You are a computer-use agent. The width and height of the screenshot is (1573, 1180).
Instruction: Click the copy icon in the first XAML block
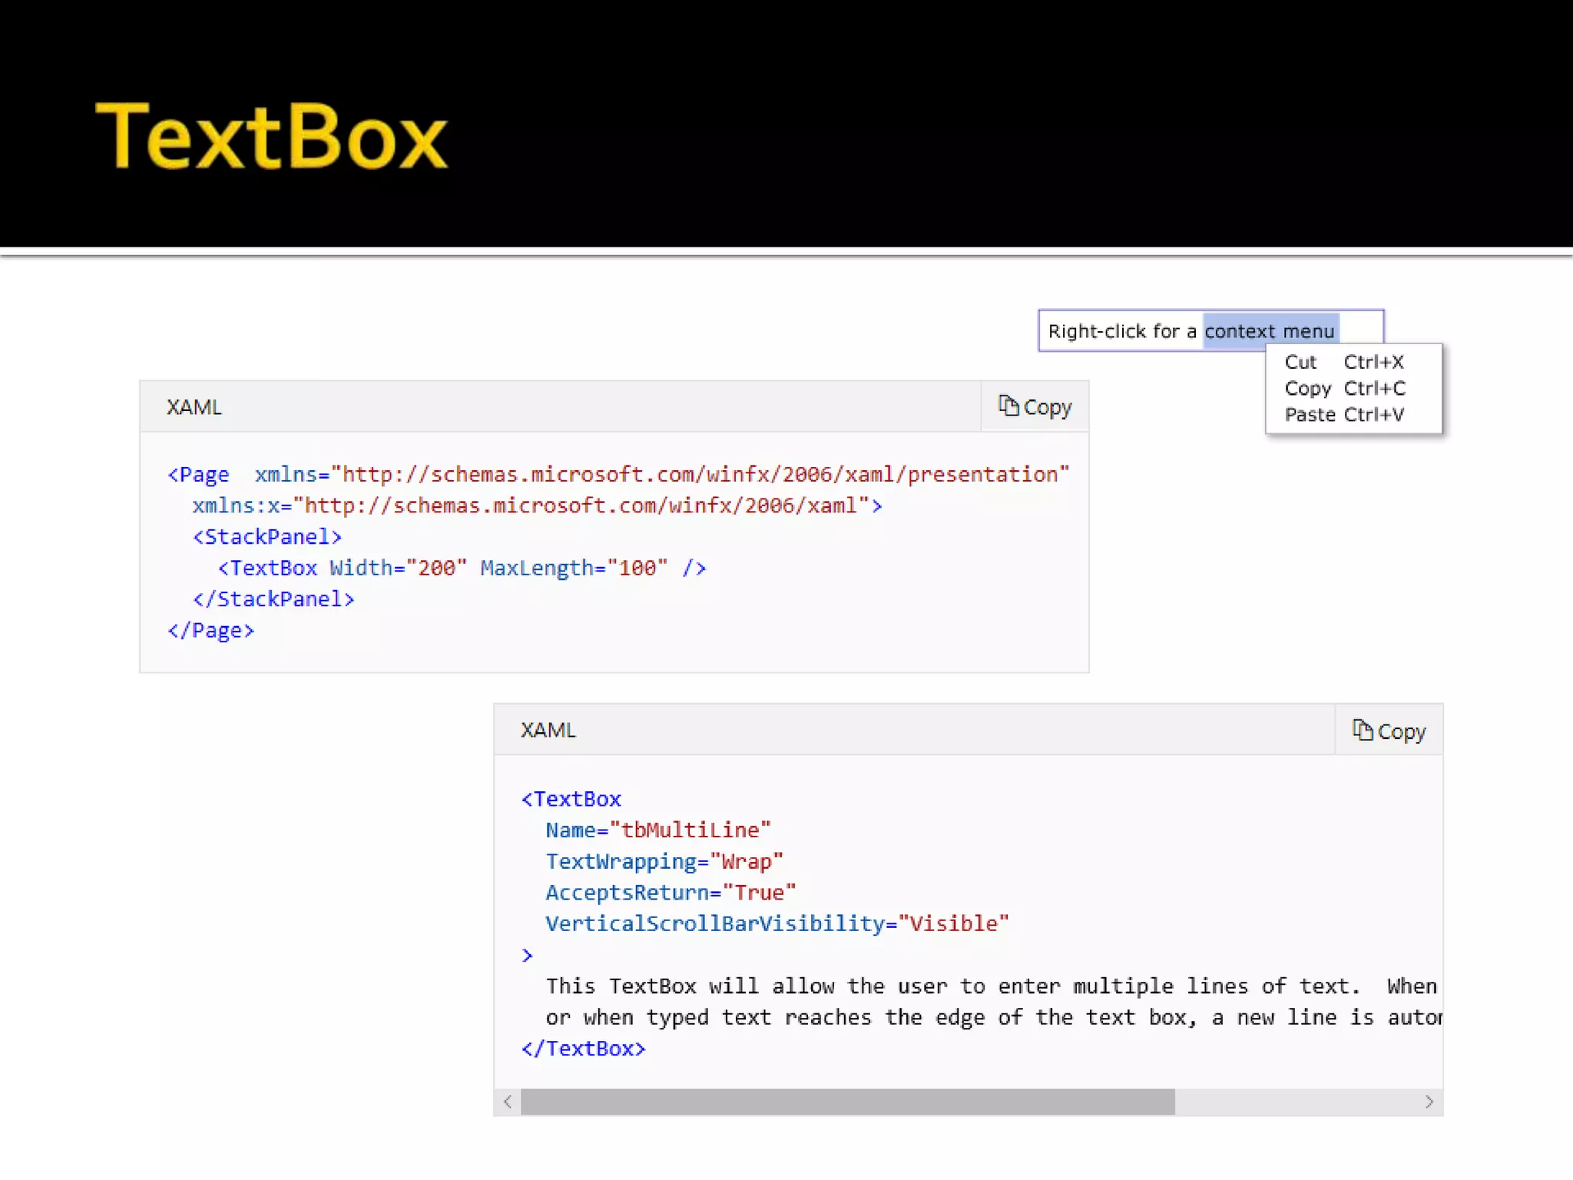click(1008, 405)
